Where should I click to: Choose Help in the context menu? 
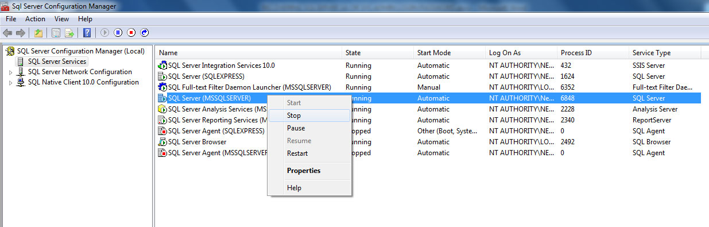pos(309,188)
